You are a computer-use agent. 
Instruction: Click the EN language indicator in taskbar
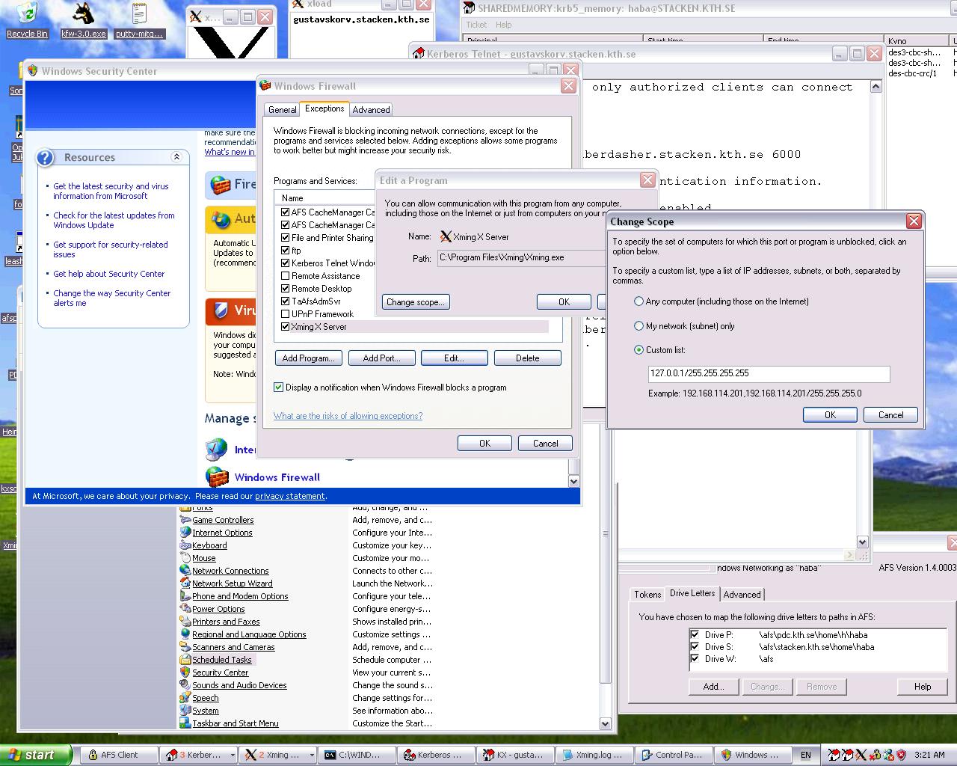tap(805, 755)
